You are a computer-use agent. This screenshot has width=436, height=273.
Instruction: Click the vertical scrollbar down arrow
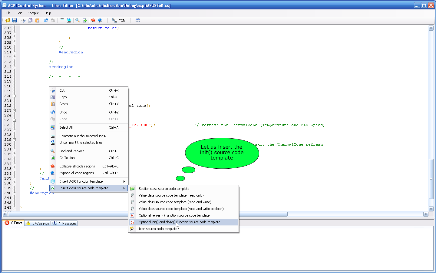tap(431, 209)
